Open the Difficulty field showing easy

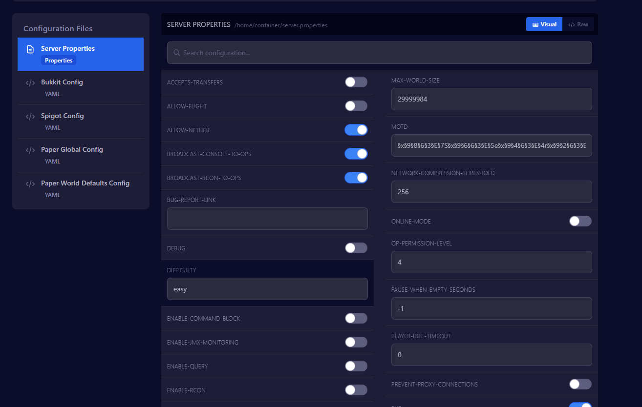pyautogui.click(x=267, y=289)
